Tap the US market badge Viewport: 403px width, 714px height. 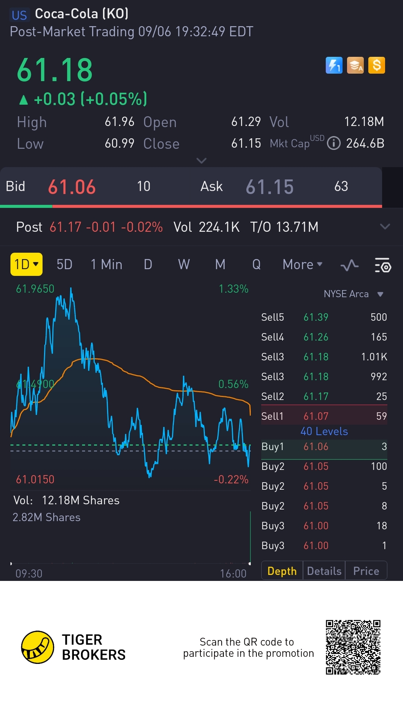click(19, 15)
